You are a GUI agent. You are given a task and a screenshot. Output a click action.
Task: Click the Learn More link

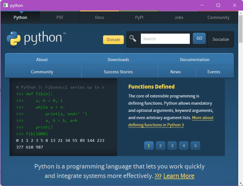tap(179, 176)
